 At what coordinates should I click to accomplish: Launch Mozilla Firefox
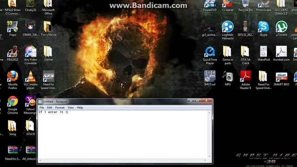point(13,80)
